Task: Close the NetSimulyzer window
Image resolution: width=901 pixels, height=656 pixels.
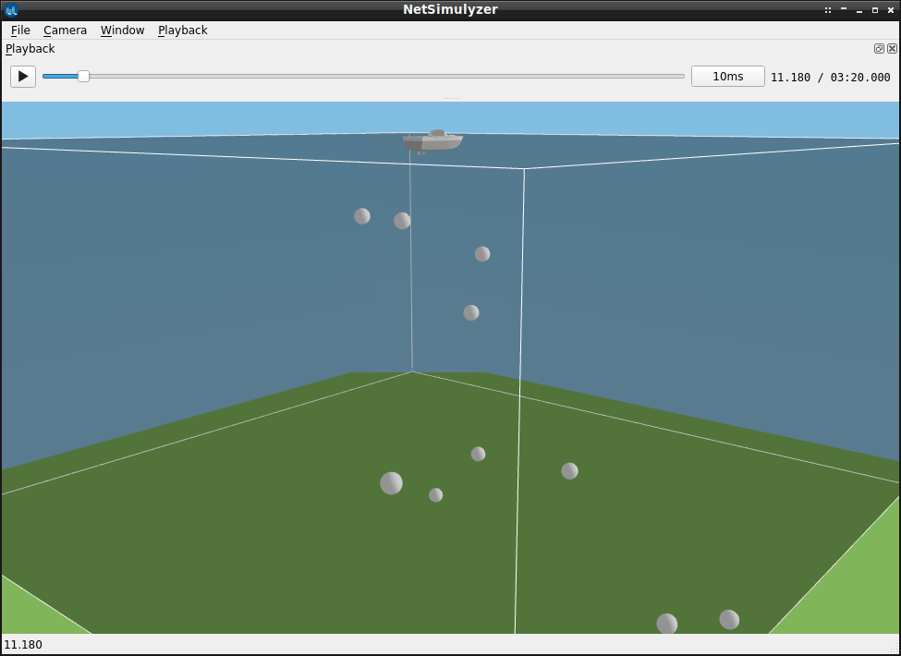Action: point(891,10)
